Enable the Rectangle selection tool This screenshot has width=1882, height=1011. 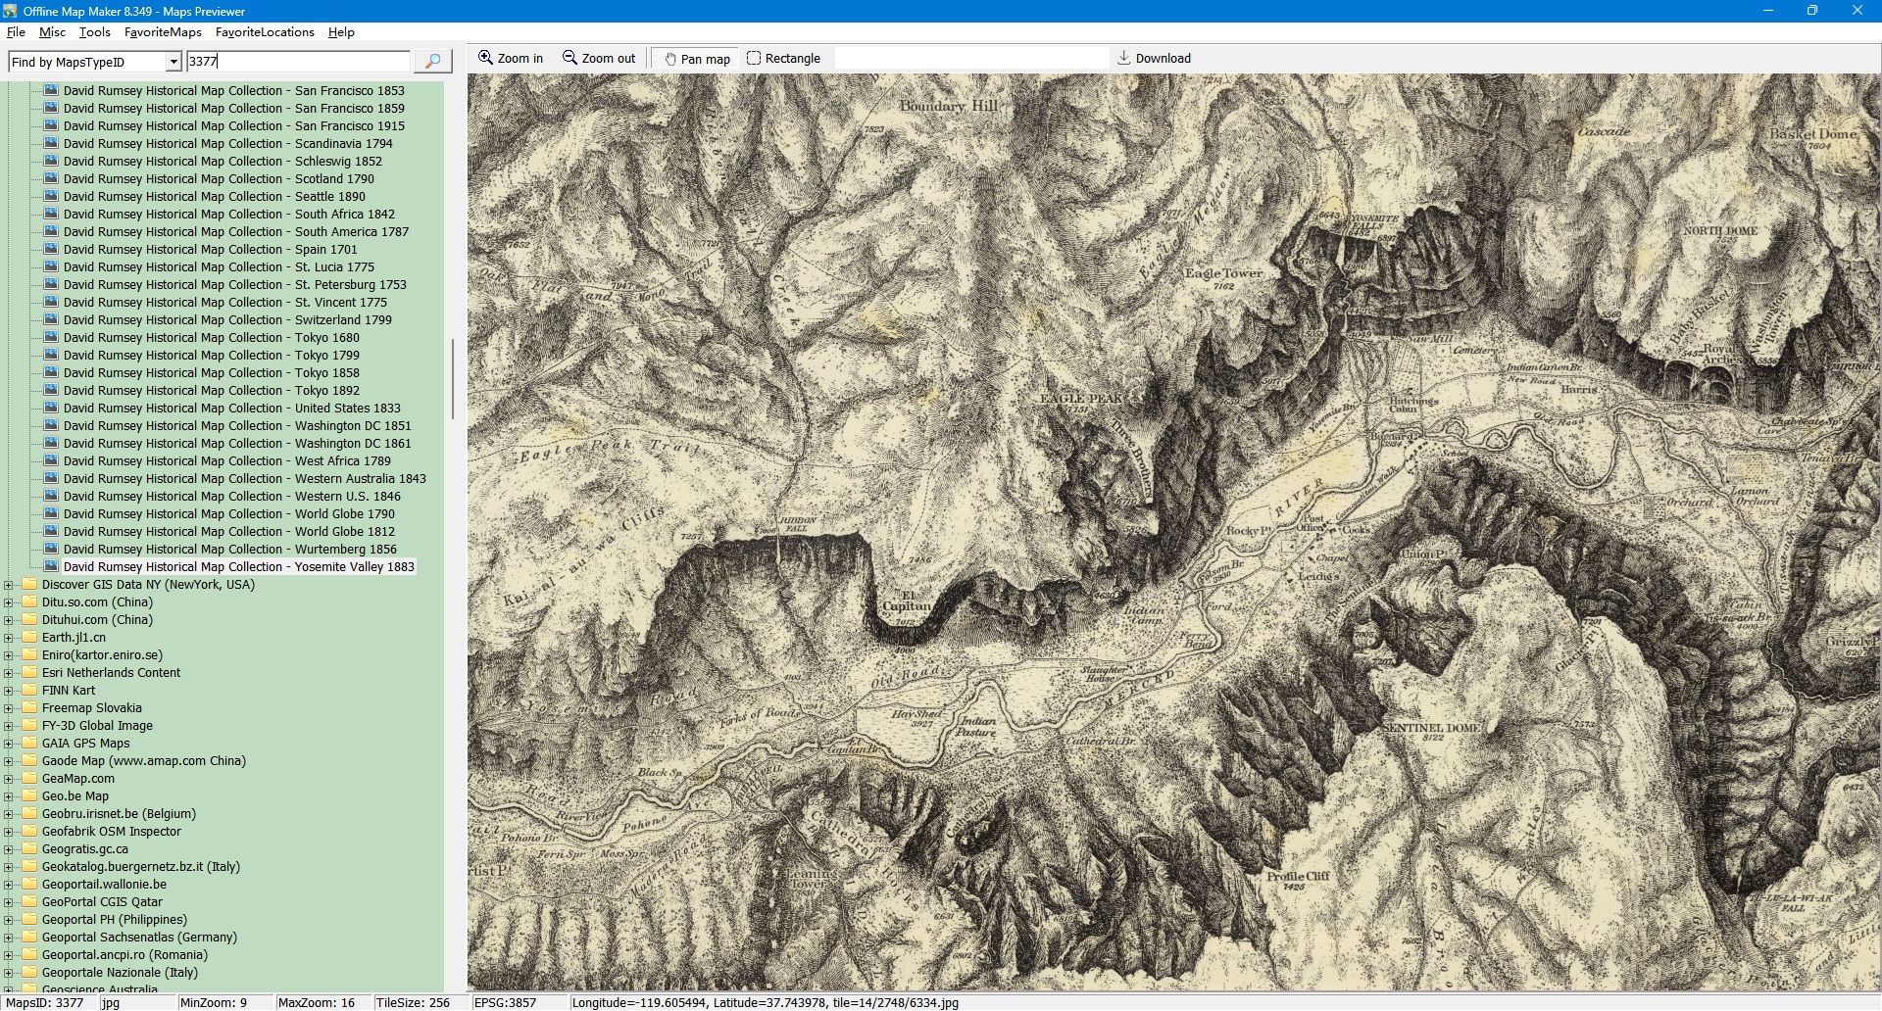tap(783, 59)
